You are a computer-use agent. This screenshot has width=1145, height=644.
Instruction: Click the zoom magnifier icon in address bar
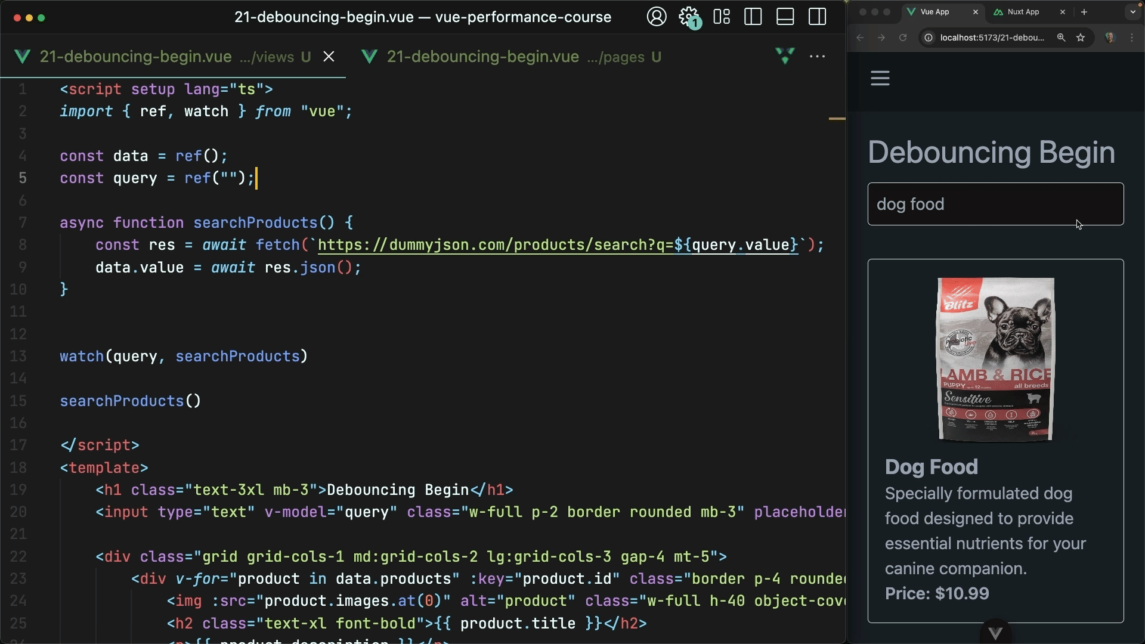click(x=1061, y=38)
